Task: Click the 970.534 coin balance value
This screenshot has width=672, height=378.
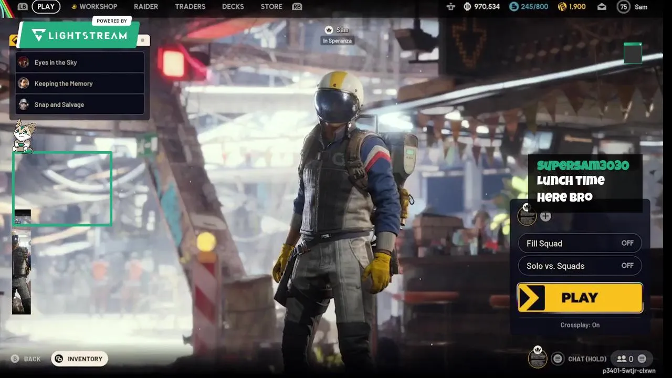Action: point(487,7)
